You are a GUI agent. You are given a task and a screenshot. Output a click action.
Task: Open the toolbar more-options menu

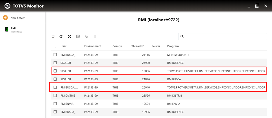(95, 37)
